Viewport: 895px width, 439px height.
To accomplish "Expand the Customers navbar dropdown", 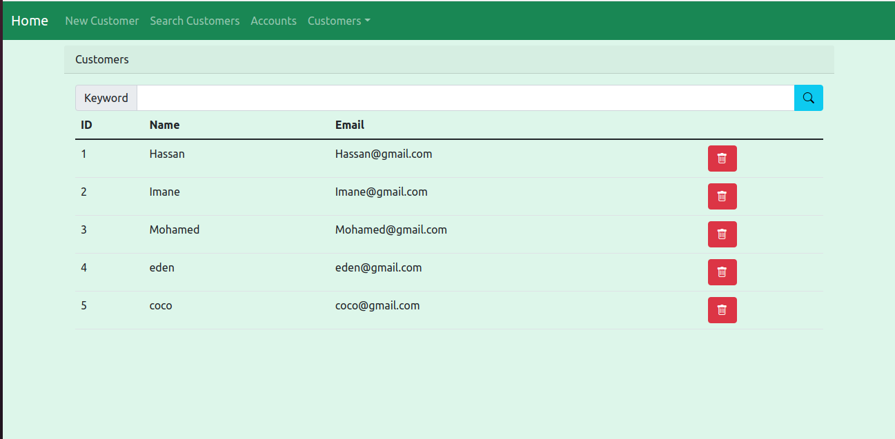I will tap(339, 21).
